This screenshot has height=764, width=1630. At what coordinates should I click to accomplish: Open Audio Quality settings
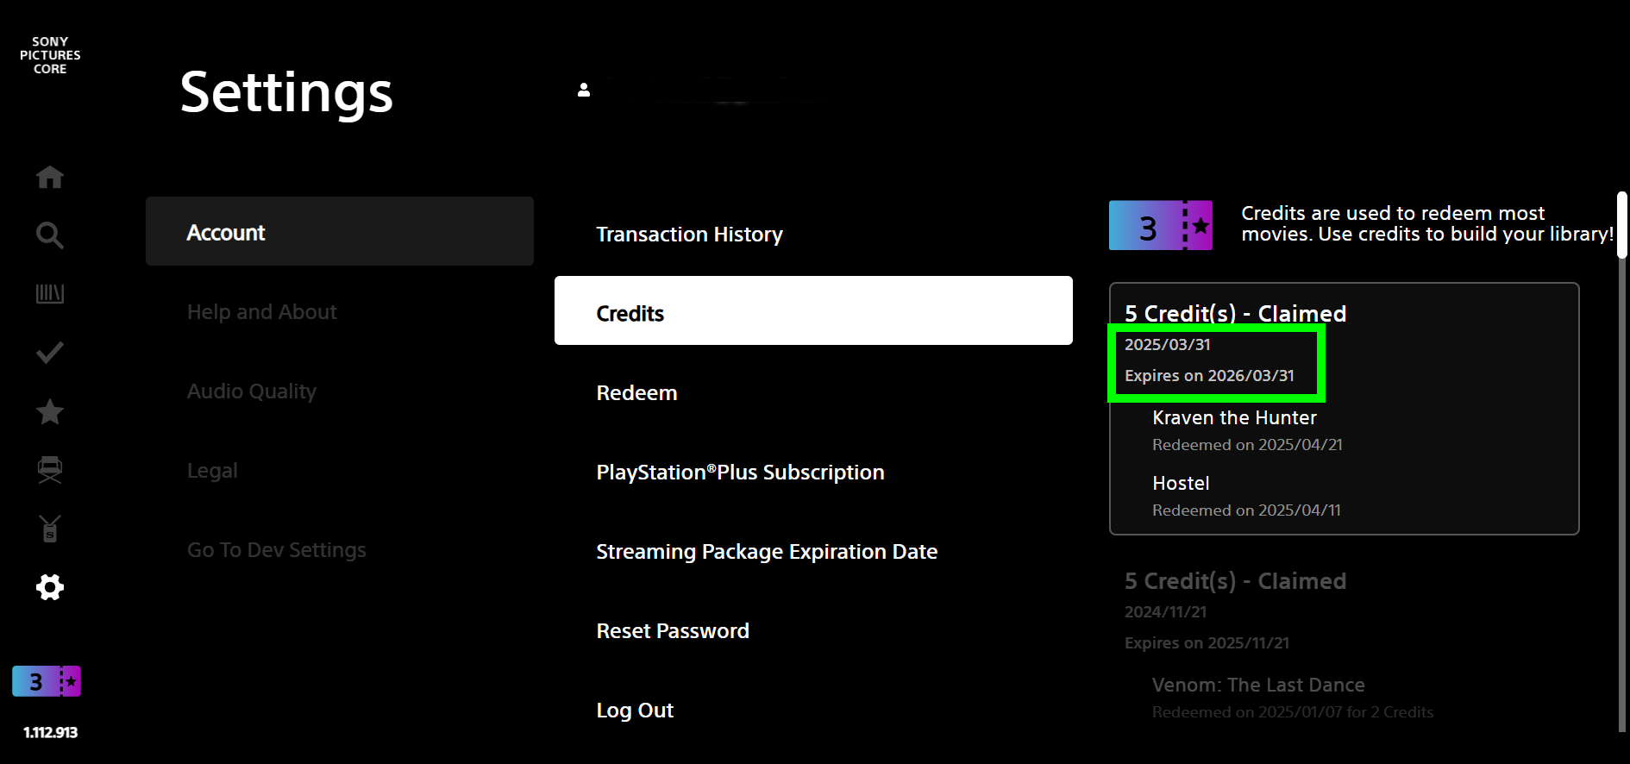pyautogui.click(x=252, y=391)
